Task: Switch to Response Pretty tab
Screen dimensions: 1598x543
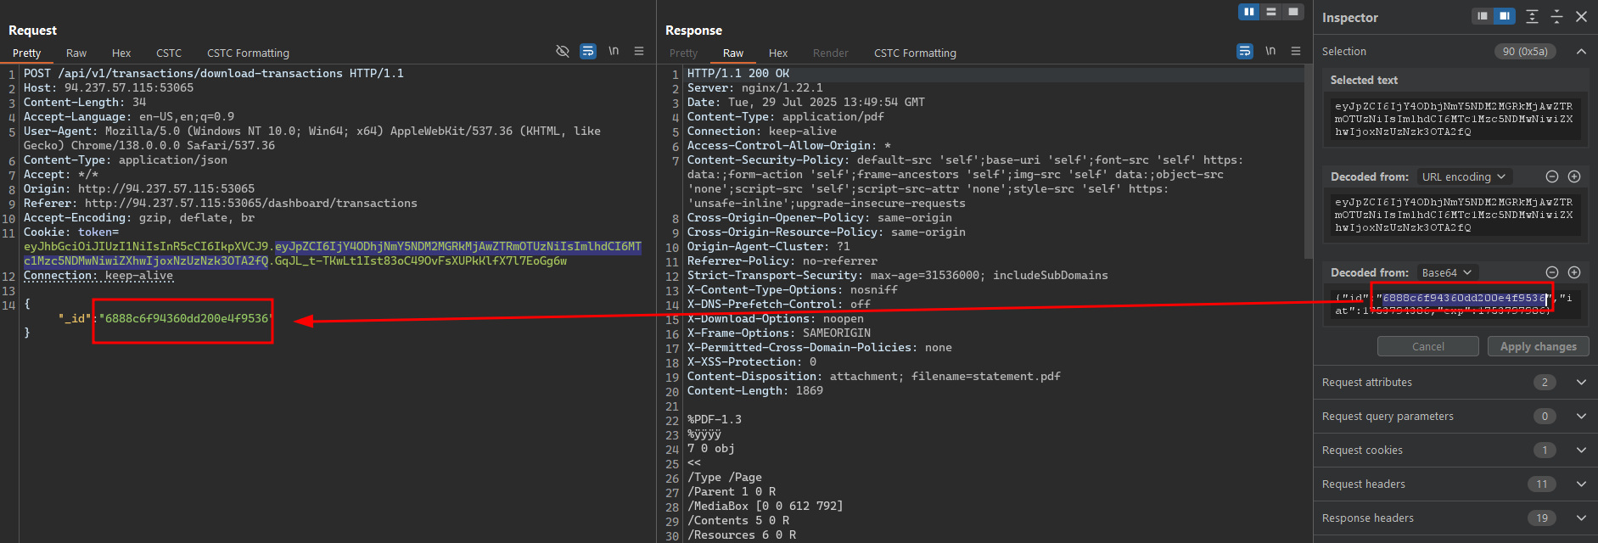Action: [x=683, y=53]
